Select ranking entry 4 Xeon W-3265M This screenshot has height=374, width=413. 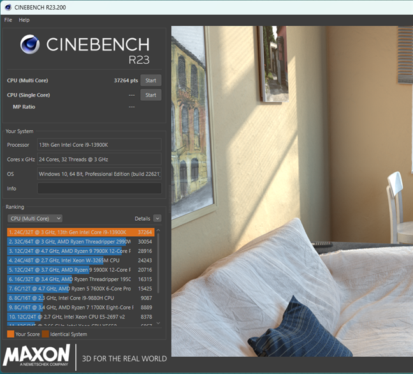pos(80,260)
